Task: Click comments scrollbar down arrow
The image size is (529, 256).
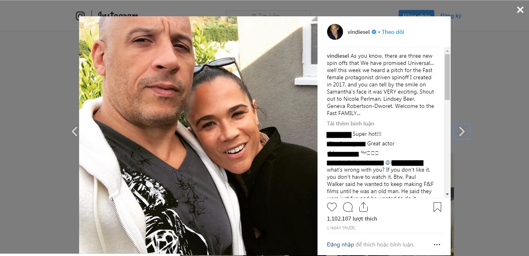Action: [447, 194]
